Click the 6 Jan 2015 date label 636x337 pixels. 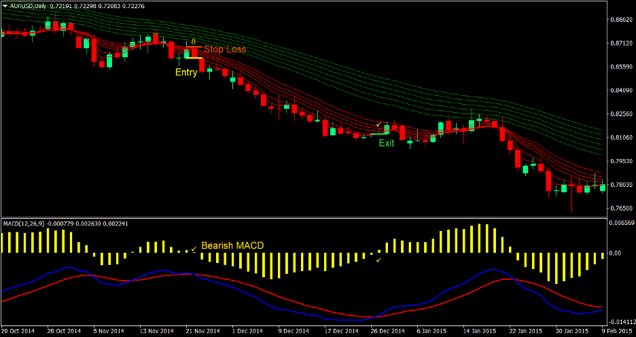click(433, 330)
